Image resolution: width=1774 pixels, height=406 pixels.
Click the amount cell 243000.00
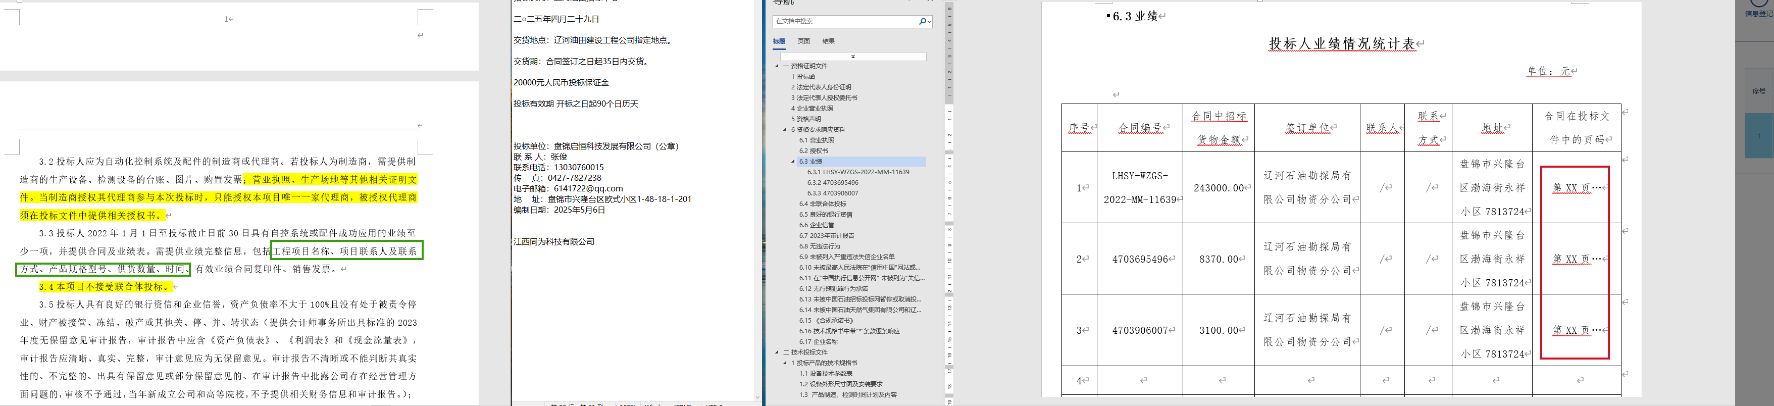(1218, 188)
